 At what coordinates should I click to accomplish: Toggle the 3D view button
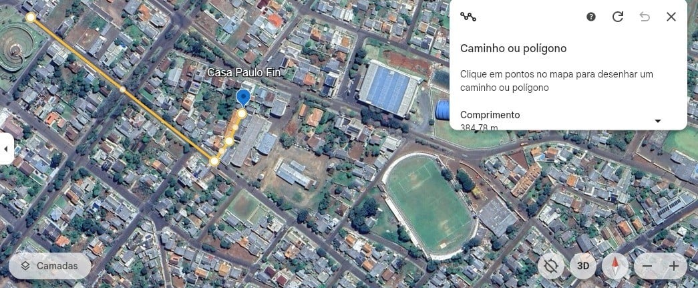(582, 266)
